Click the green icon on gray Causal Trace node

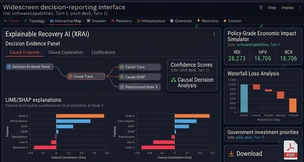point(122,67)
